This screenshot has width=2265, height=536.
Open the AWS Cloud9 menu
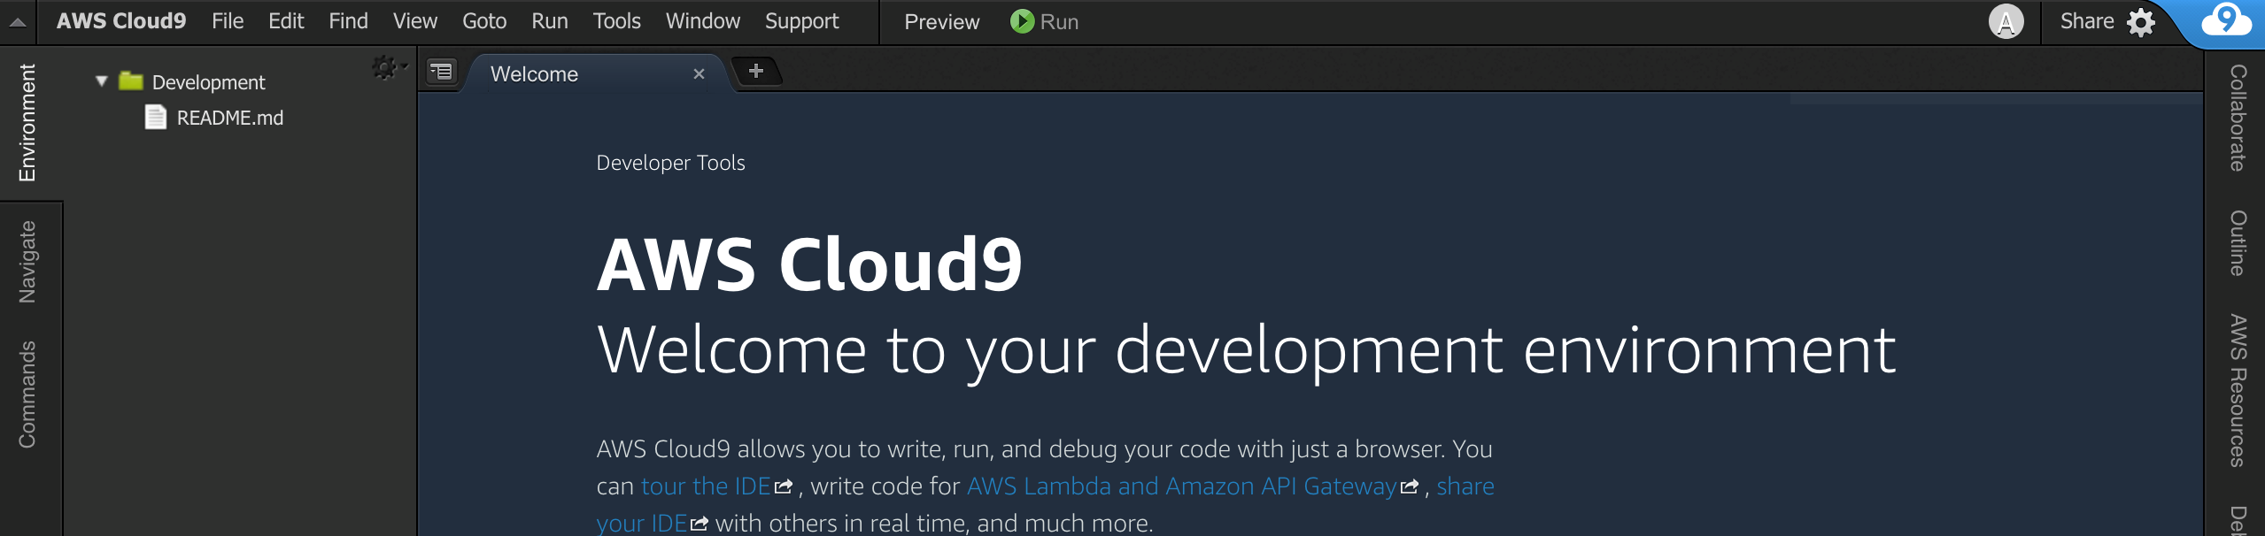[x=121, y=21]
